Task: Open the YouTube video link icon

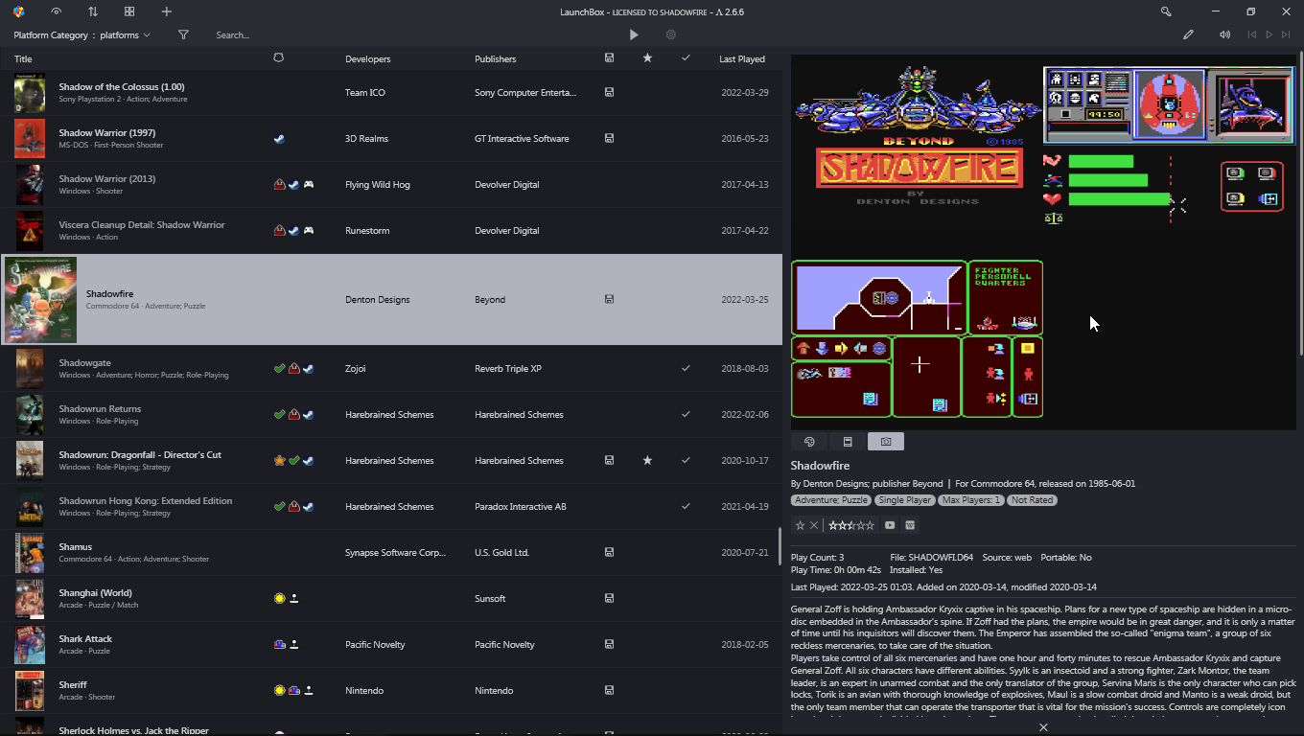Action: tap(890, 525)
